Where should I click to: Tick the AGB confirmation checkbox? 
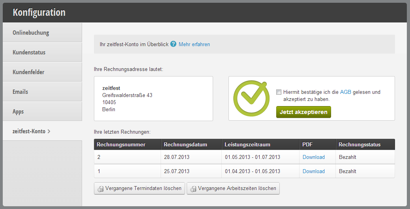coord(279,92)
